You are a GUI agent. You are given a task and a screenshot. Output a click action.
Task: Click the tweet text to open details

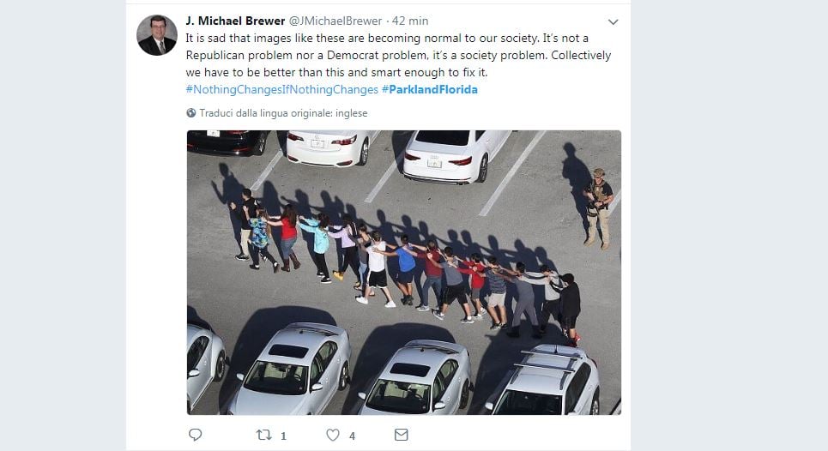tap(398, 56)
